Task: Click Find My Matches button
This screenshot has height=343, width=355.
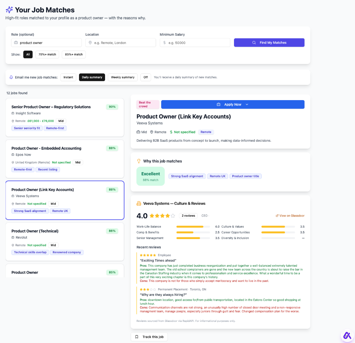Action: (x=269, y=43)
